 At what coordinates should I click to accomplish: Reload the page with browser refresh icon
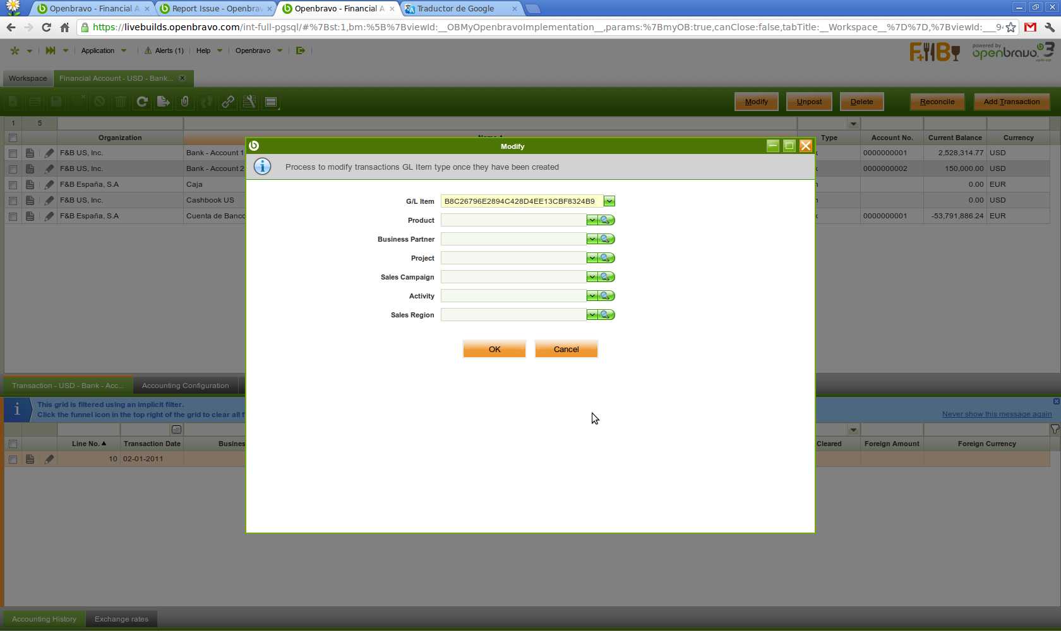pyautogui.click(x=46, y=27)
